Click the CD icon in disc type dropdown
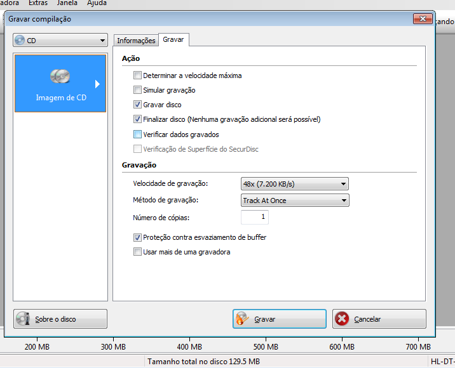This screenshot has width=455, height=368. [20, 41]
